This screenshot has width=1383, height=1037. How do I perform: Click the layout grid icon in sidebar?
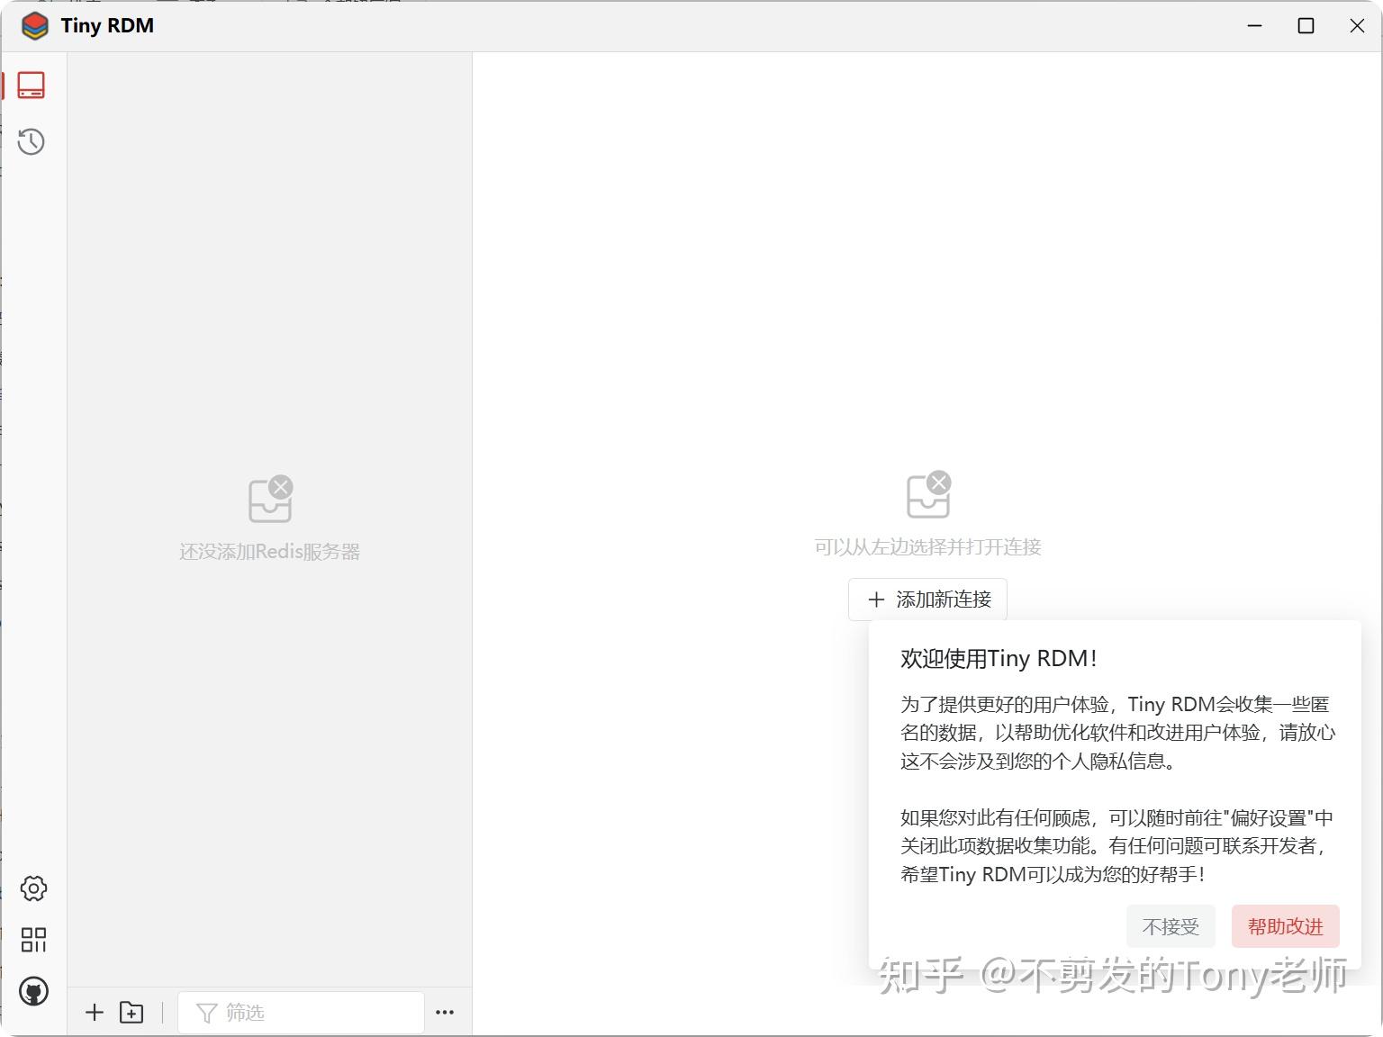(33, 940)
